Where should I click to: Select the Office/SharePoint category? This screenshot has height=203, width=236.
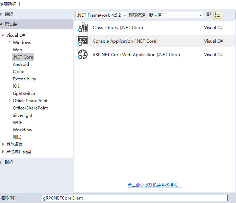30,108
